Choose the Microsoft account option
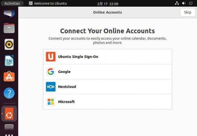The height and width of the screenshot is (136, 197). click(x=108, y=102)
